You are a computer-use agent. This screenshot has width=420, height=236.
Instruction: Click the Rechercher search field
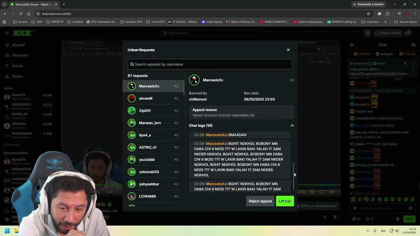click(x=210, y=33)
